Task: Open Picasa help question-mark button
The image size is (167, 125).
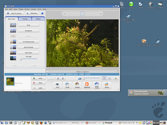Action: [42, 13]
